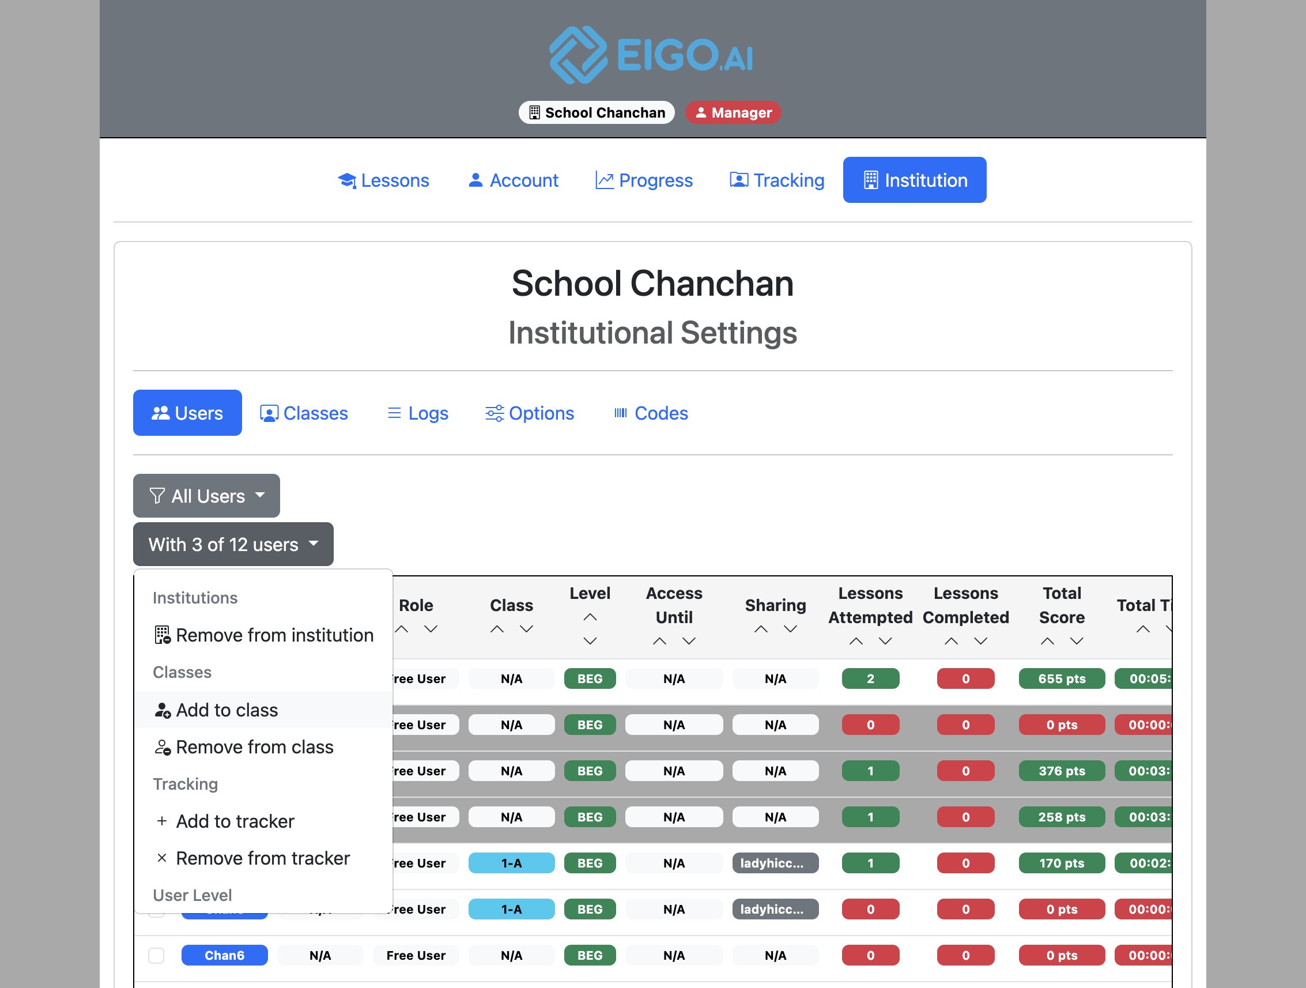The height and width of the screenshot is (988, 1306).
Task: Click the Chan6 username badge
Action: pyautogui.click(x=224, y=955)
